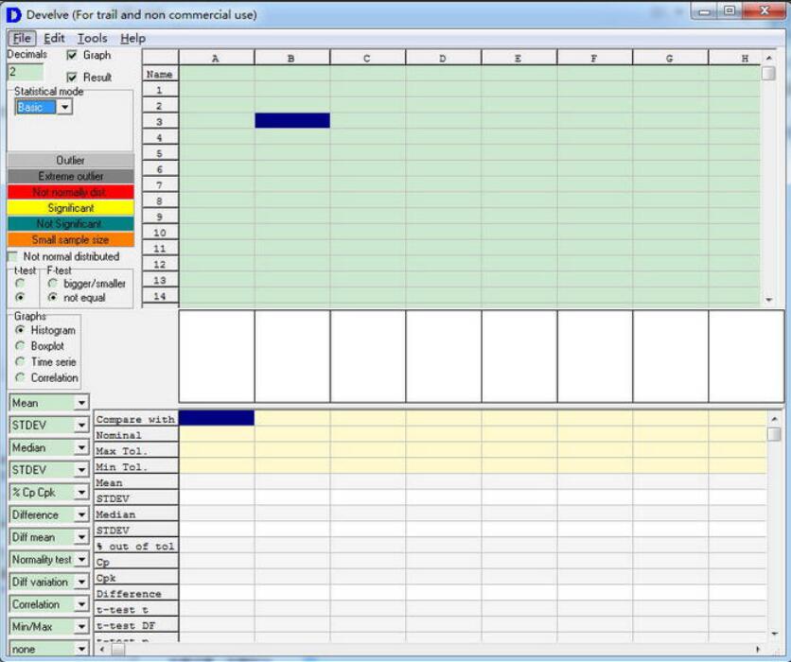The width and height of the screenshot is (791, 662).
Task: Open the Min/Max row dropdown
Action: click(81, 627)
